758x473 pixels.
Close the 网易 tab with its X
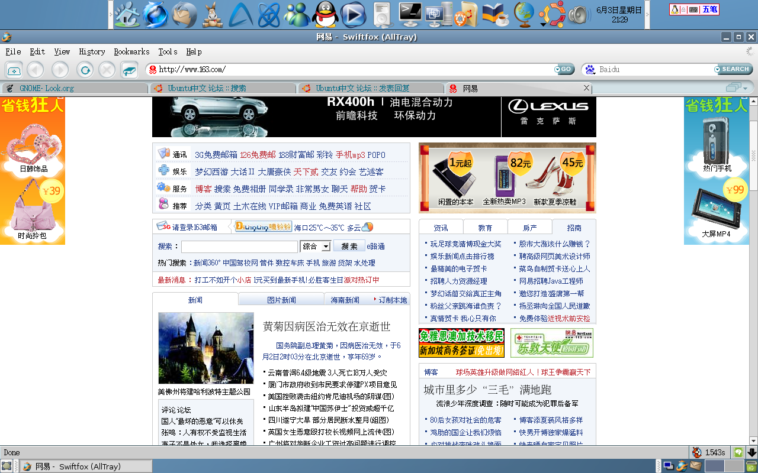[x=586, y=88]
